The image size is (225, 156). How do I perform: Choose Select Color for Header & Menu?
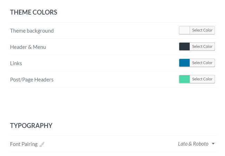pos(202,46)
